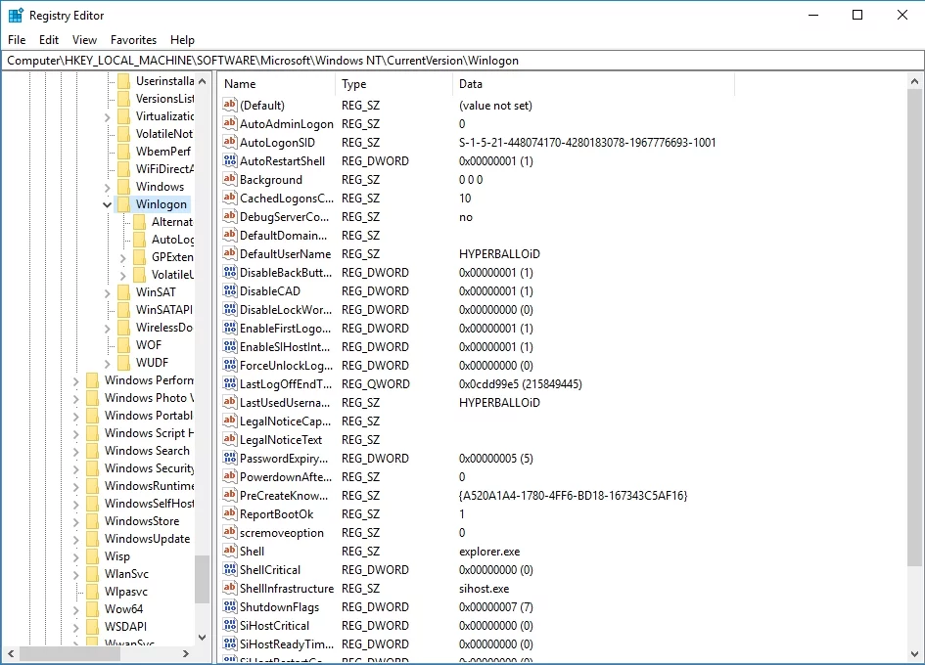925x665 pixels.
Task: Select the Winlogon folder icon in tree
Action: tap(123, 204)
